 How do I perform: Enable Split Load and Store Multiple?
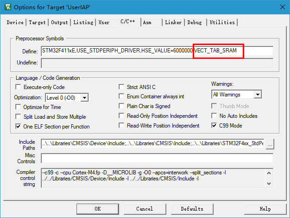[x=18, y=117]
